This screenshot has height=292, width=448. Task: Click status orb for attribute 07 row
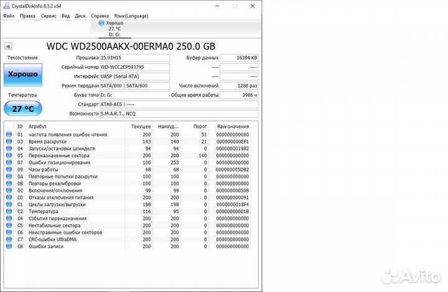point(9,162)
